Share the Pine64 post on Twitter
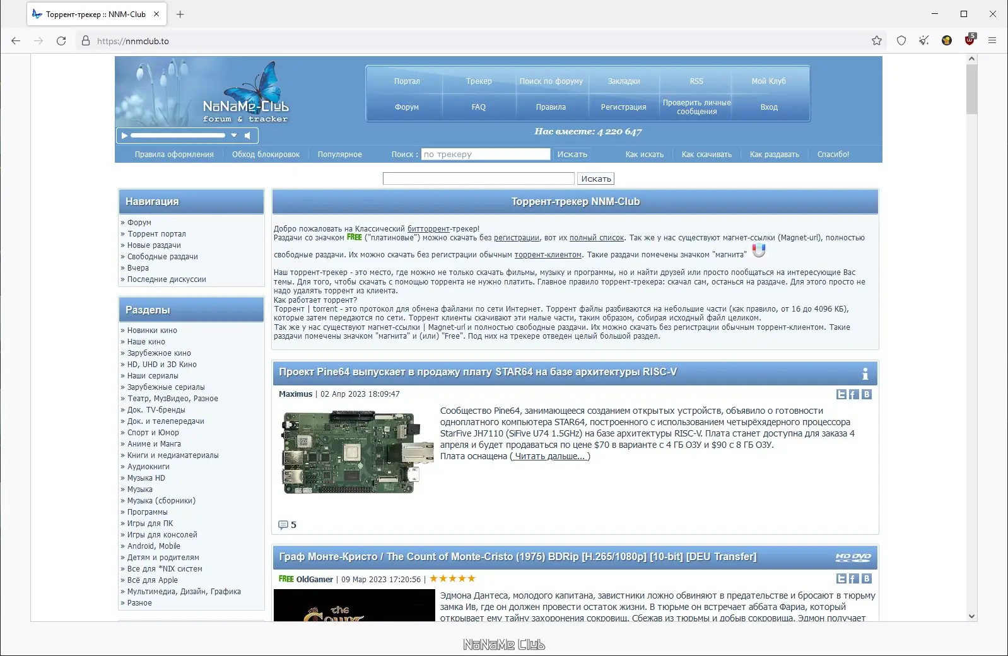The image size is (1008, 656). 841,394
